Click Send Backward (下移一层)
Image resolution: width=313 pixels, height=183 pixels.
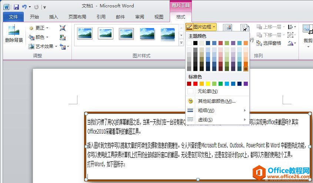tap(270, 35)
